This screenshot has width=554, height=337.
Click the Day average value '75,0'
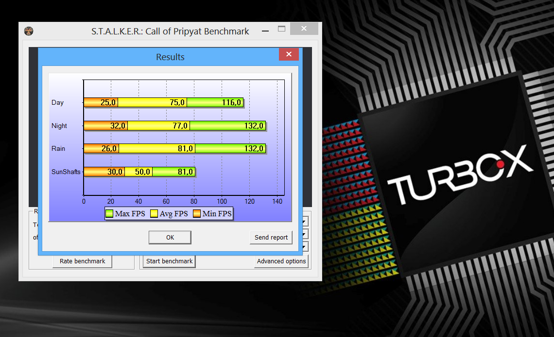tap(177, 103)
